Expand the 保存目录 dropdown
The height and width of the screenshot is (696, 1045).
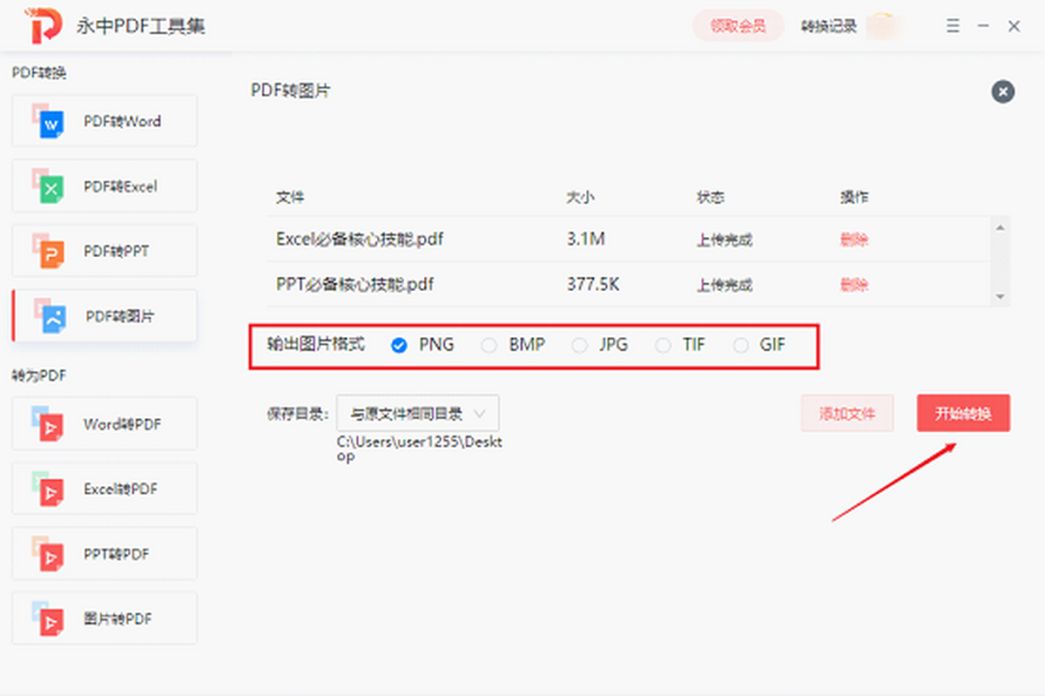click(418, 413)
